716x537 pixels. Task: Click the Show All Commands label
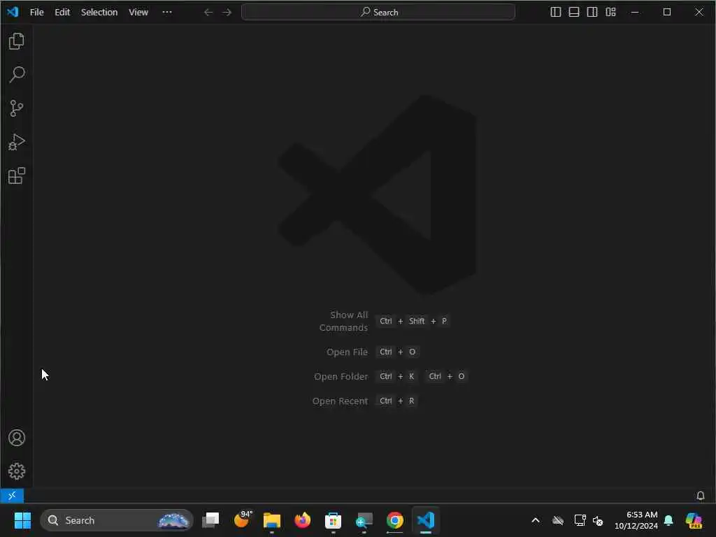coord(344,321)
